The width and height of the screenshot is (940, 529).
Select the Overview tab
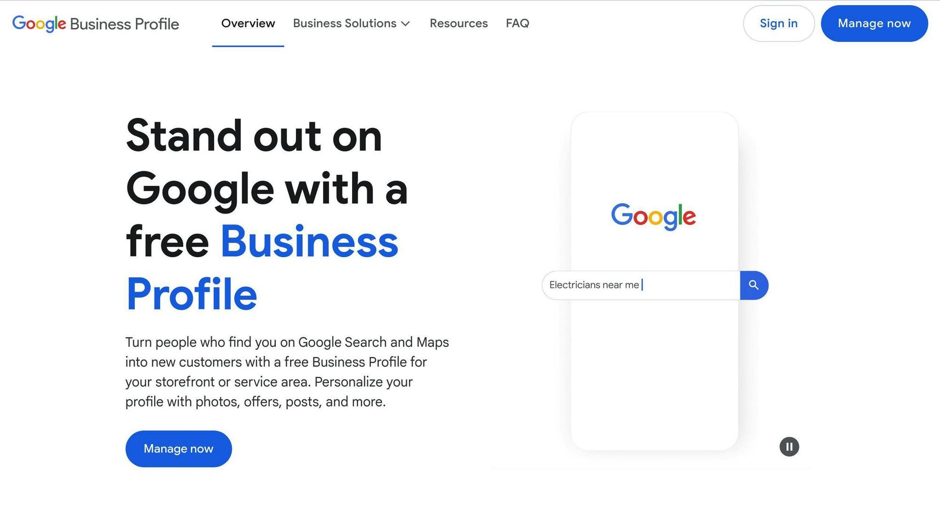click(x=248, y=24)
